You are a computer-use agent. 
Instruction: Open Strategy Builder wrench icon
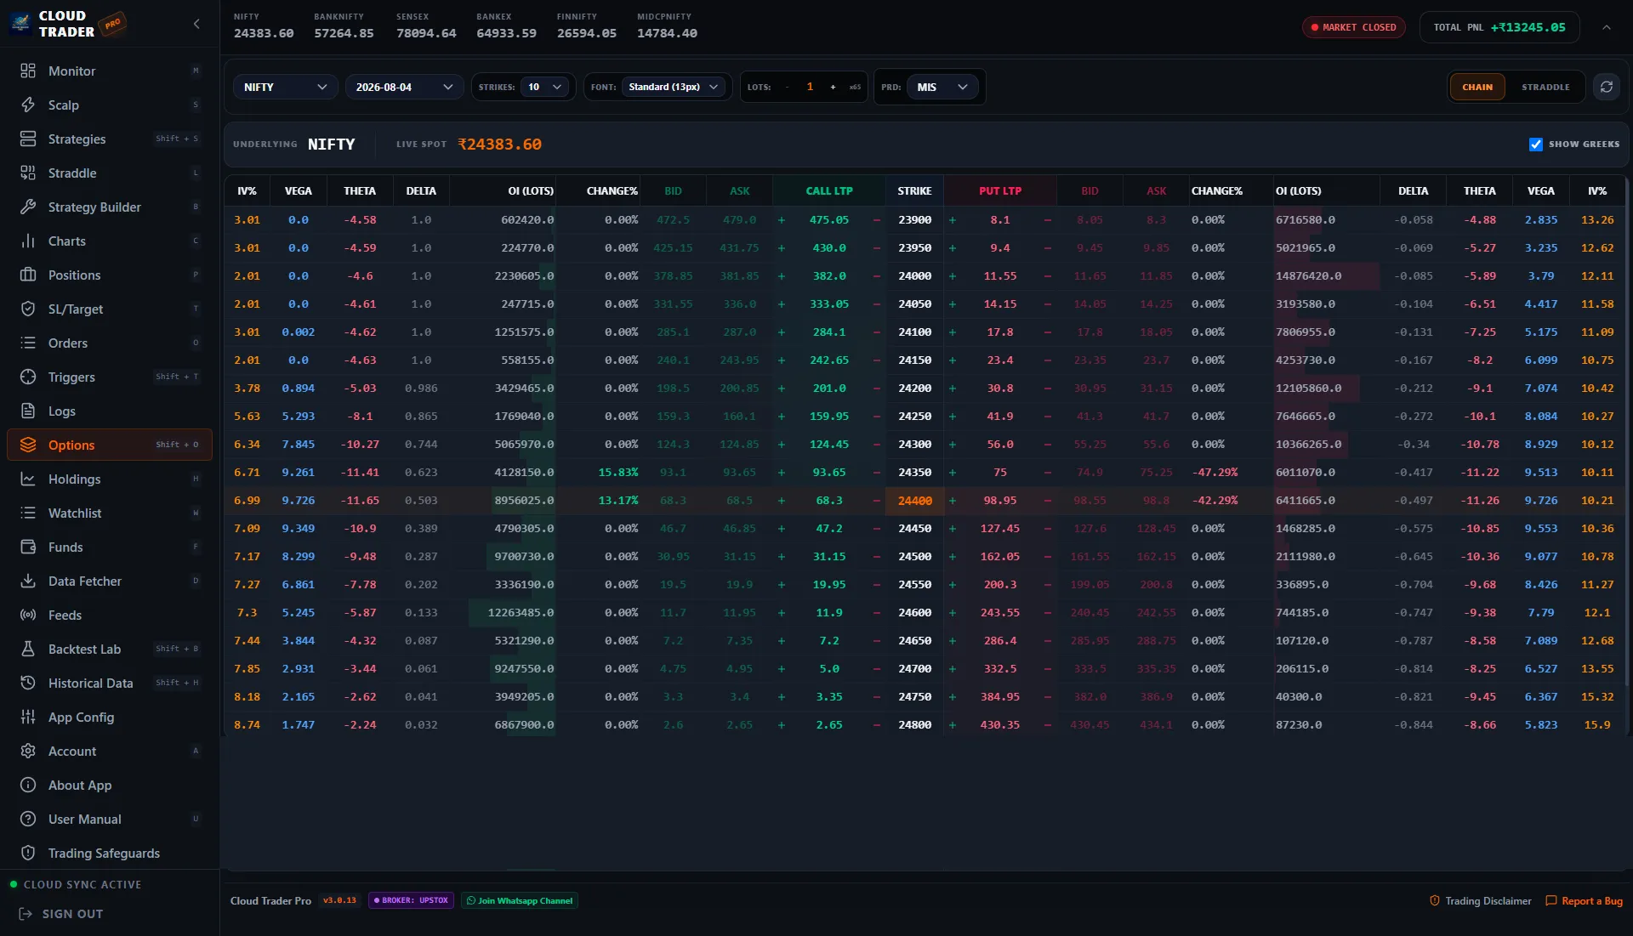(28, 207)
